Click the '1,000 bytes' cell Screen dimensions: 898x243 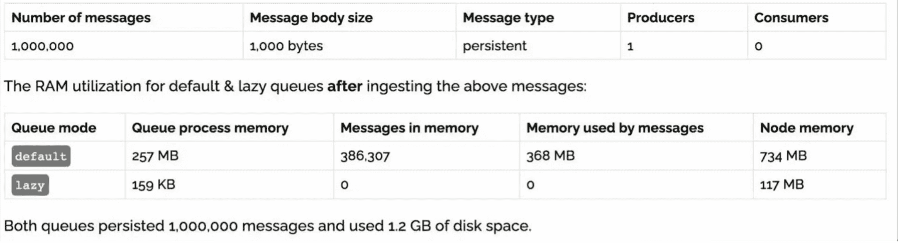point(286,46)
